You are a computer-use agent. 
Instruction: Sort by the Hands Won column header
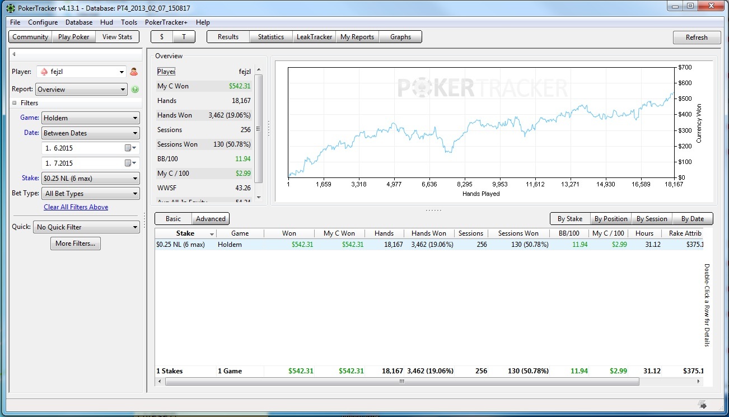pyautogui.click(x=429, y=233)
